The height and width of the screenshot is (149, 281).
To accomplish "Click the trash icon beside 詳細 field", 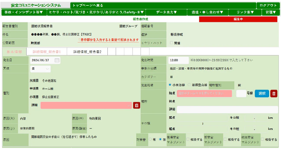I will [137, 105].
